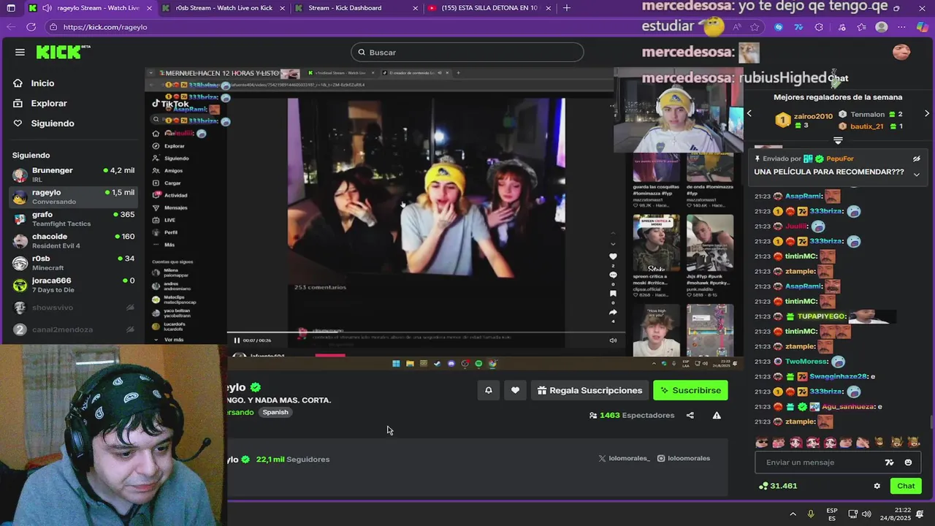
Task: Click the Regala Suscripciones button
Action: click(x=589, y=390)
